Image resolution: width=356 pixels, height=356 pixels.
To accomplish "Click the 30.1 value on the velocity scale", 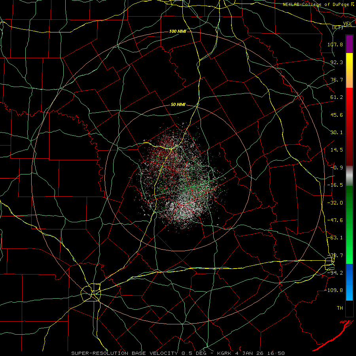I will [337, 133].
